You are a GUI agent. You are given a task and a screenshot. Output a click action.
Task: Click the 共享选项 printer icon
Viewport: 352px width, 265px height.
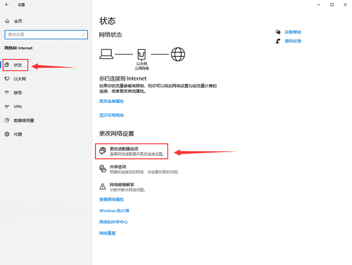click(103, 169)
